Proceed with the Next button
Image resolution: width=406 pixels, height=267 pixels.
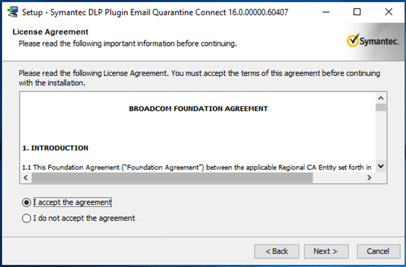coord(325,251)
